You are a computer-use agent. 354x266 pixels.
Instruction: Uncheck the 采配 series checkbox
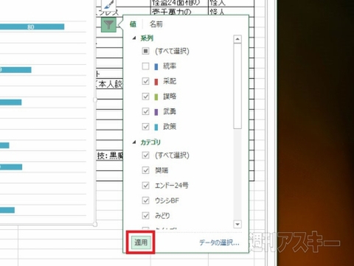[x=145, y=81]
